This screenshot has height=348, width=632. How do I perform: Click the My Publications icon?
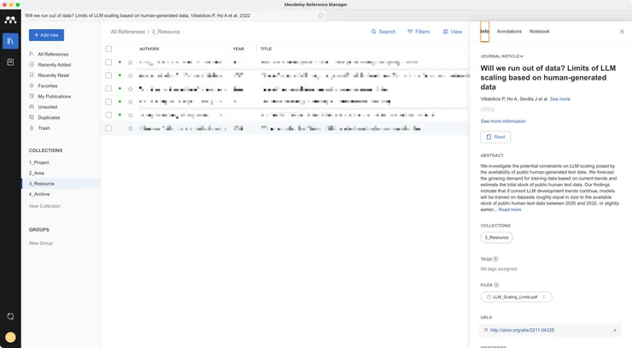pyautogui.click(x=32, y=96)
